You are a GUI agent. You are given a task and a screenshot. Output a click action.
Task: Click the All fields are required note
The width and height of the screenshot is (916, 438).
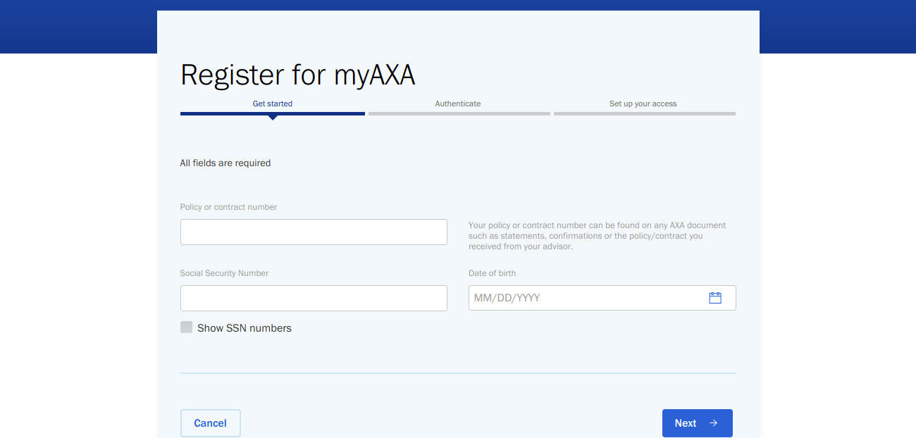click(x=225, y=163)
